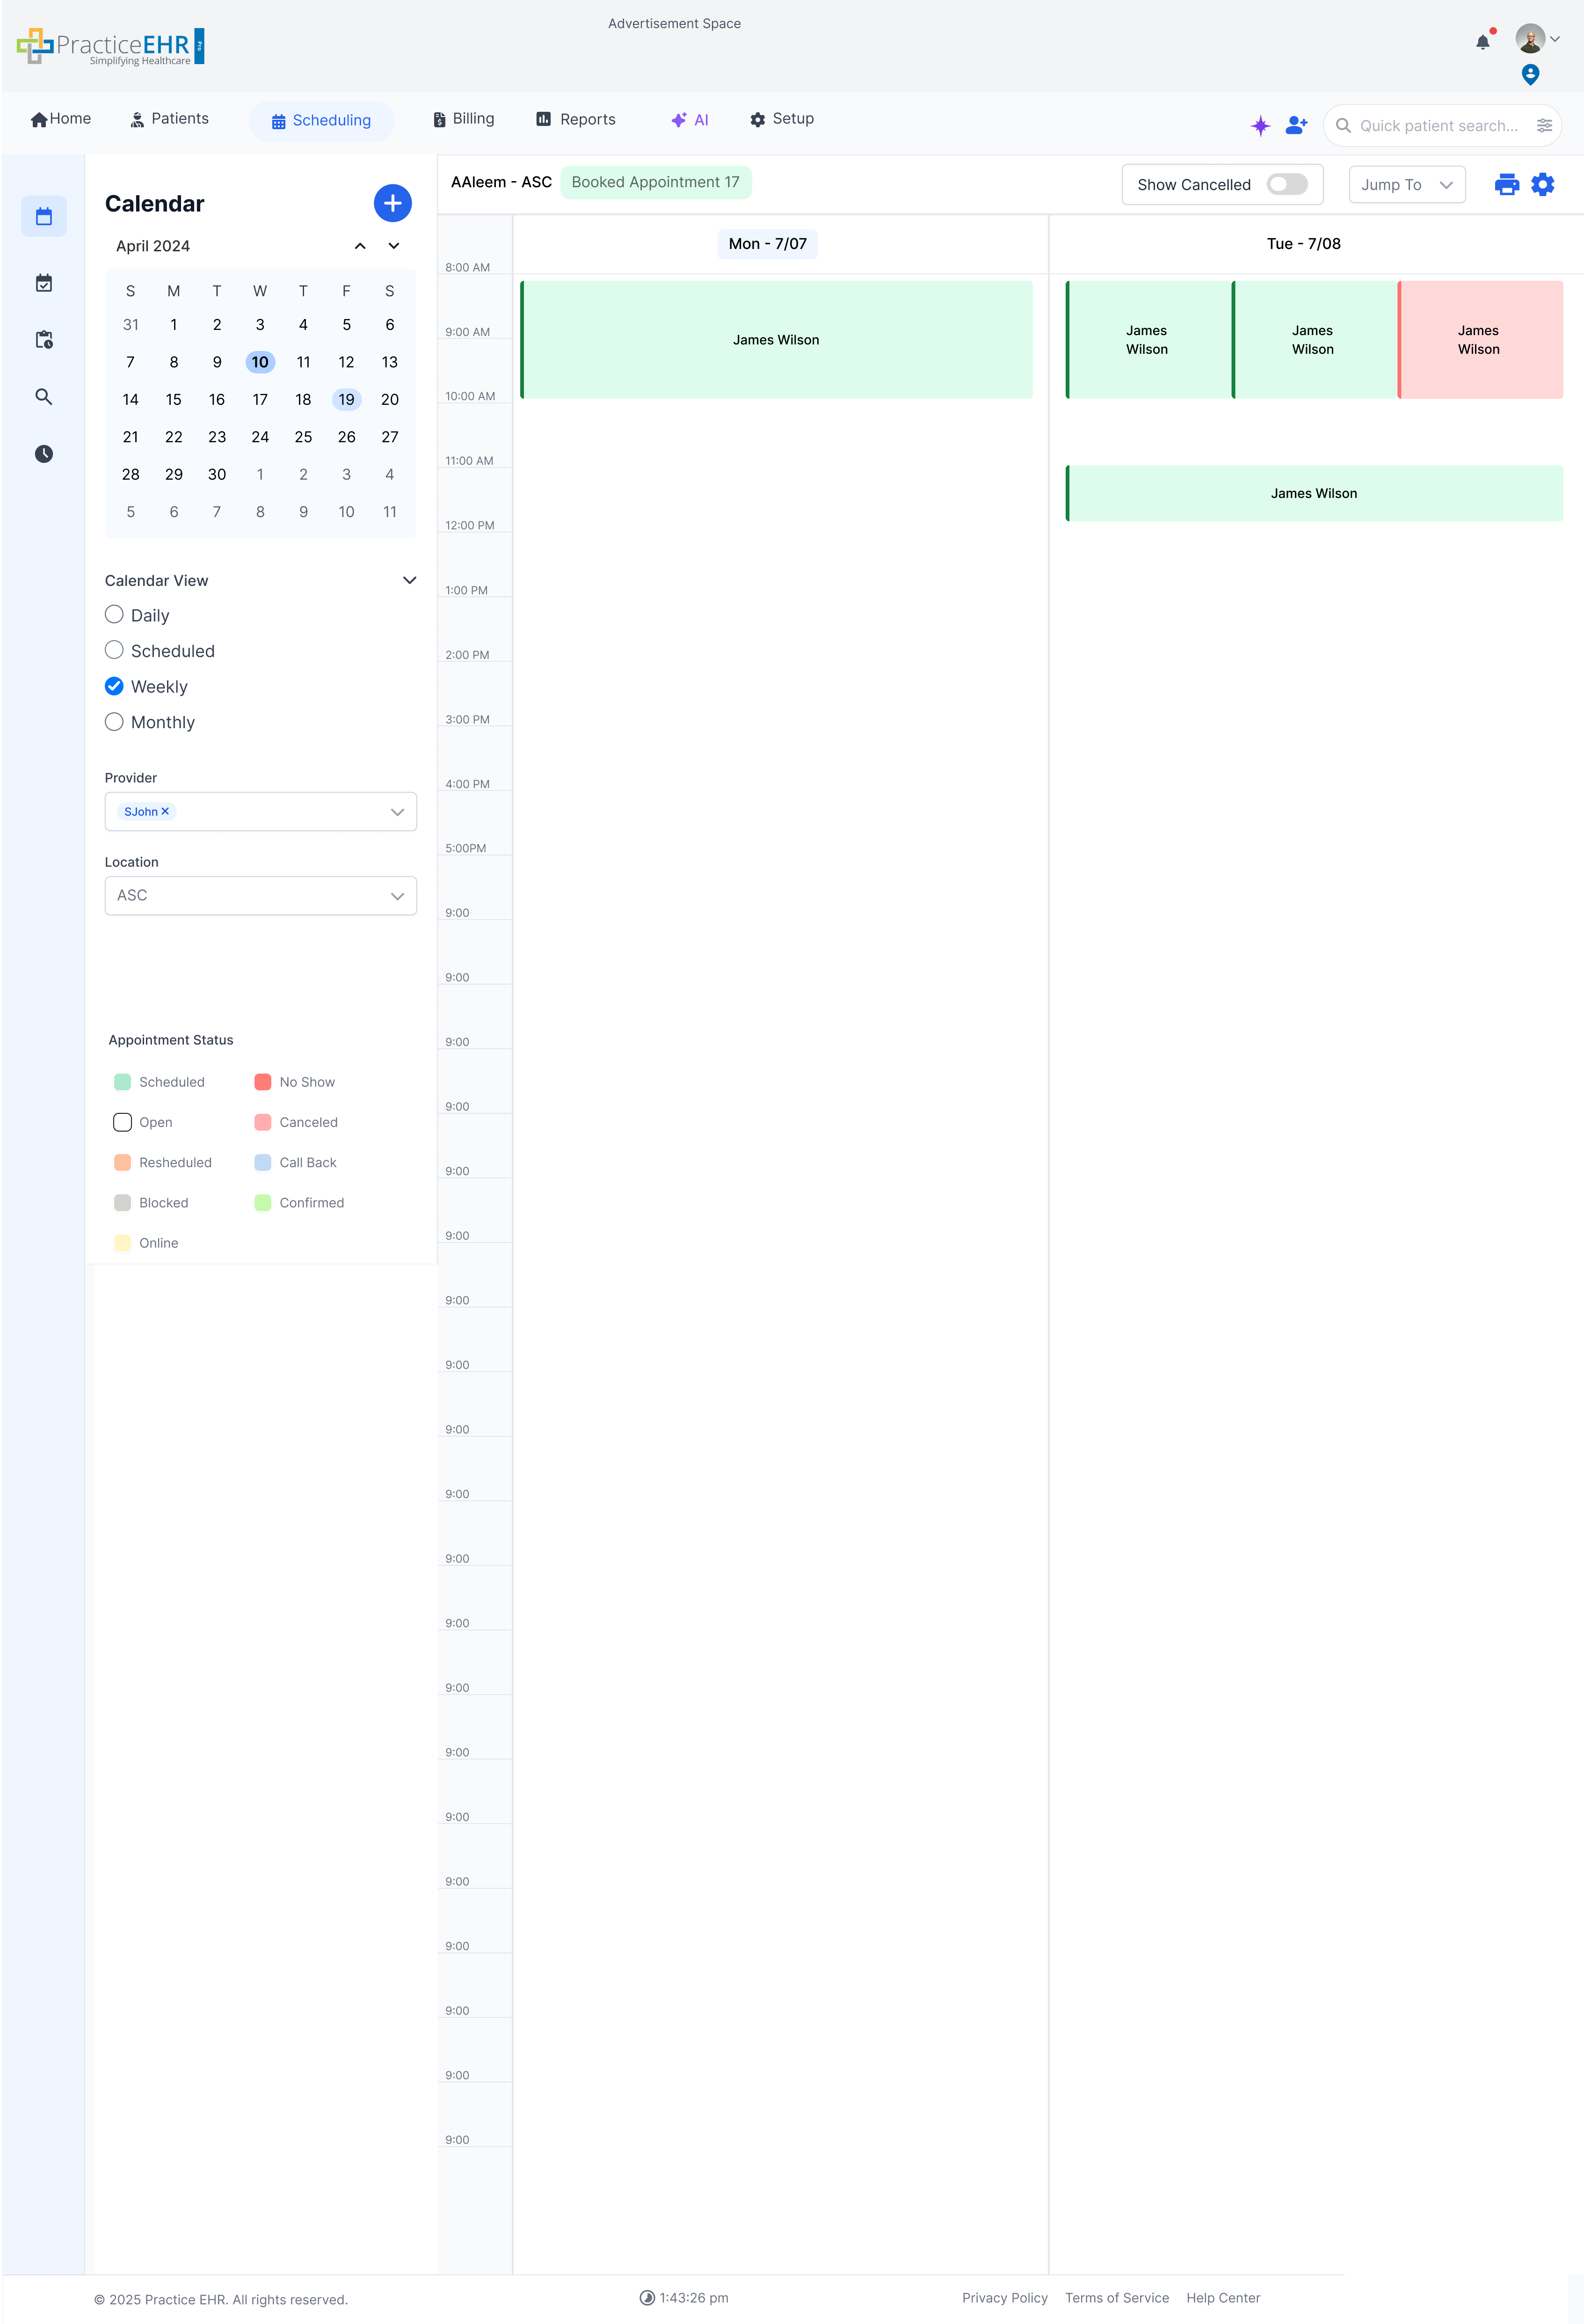This screenshot has width=1584, height=2324.
Task: Expand the Location ASC dropdown
Action: point(261,896)
